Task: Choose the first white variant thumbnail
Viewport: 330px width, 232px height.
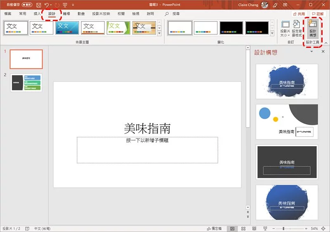Action: click(180, 28)
